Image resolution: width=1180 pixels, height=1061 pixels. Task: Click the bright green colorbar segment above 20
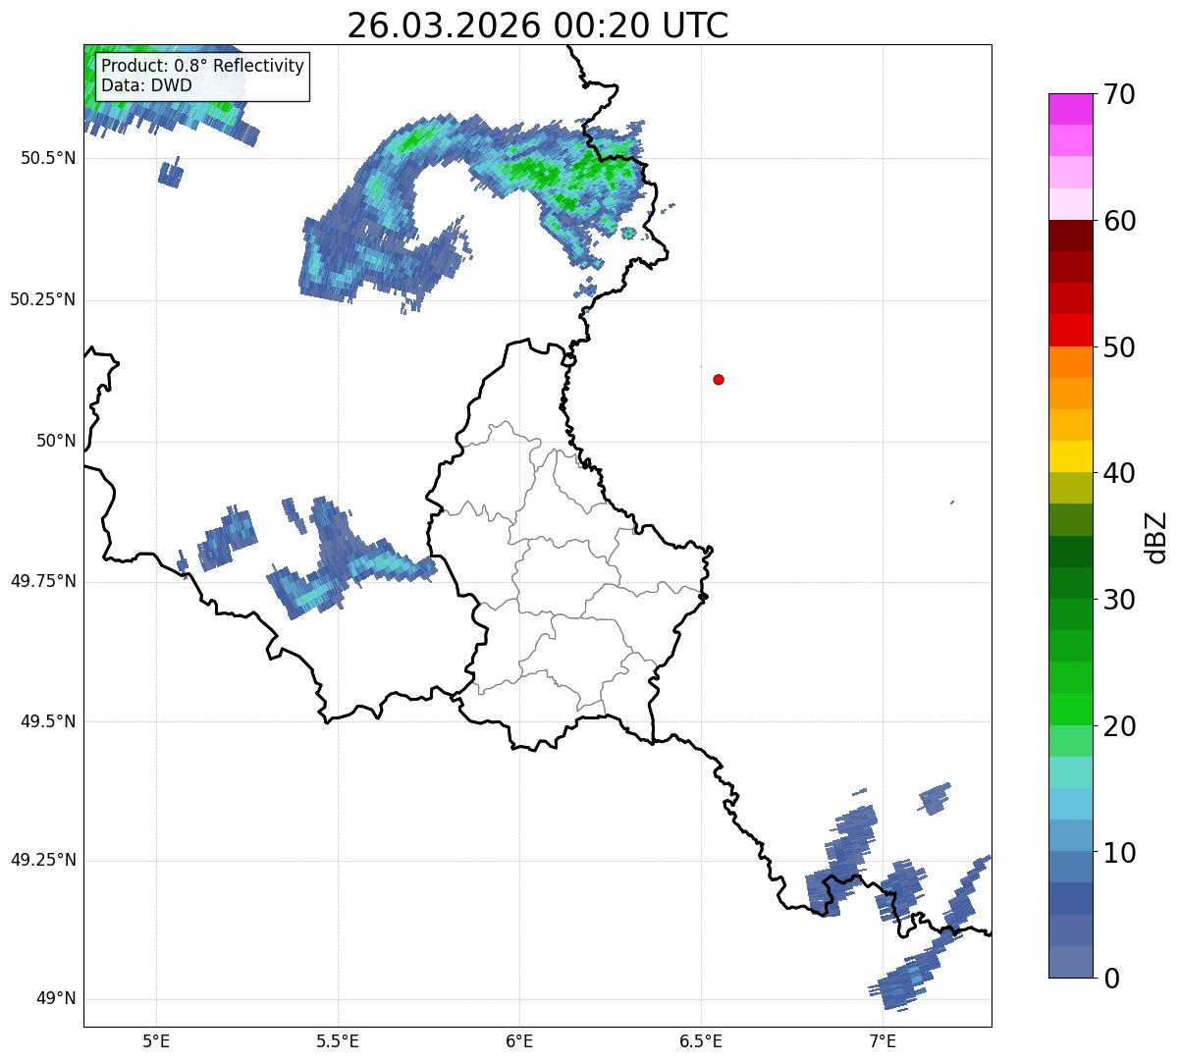(1070, 709)
